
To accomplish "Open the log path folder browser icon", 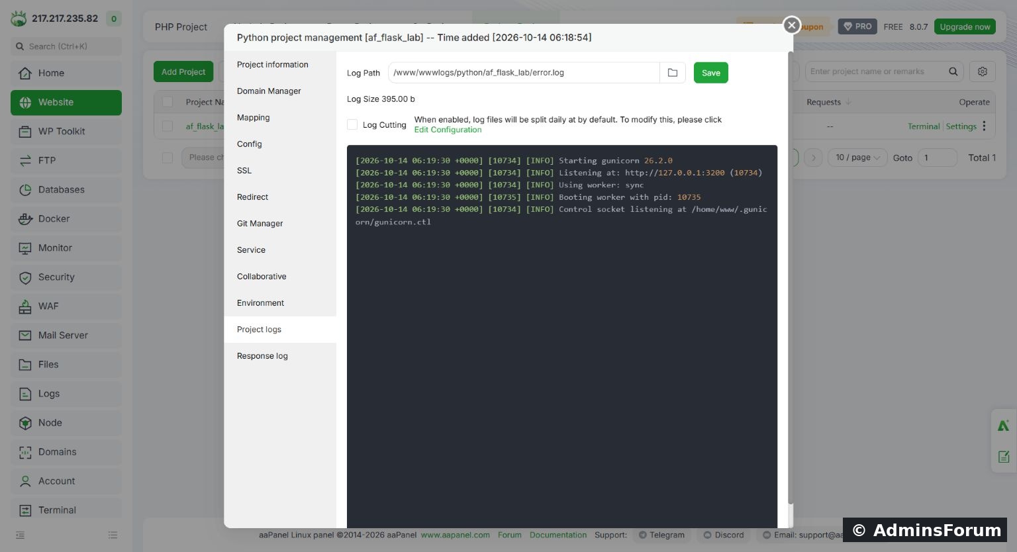I will 673,73.
